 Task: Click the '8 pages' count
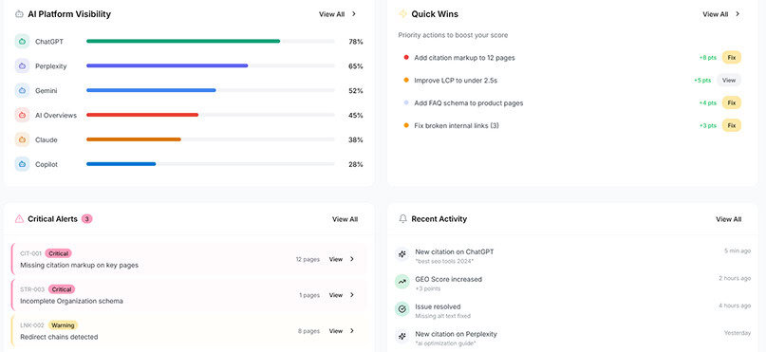308,330
